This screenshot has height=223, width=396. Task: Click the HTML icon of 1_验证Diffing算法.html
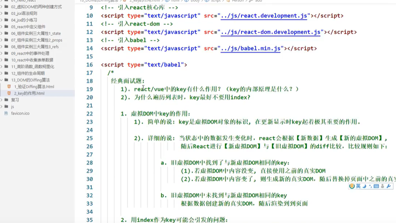click(9, 87)
